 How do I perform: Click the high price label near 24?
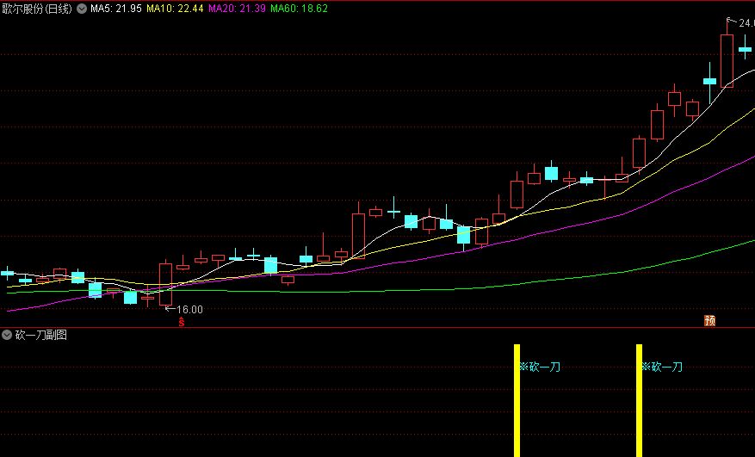point(746,23)
